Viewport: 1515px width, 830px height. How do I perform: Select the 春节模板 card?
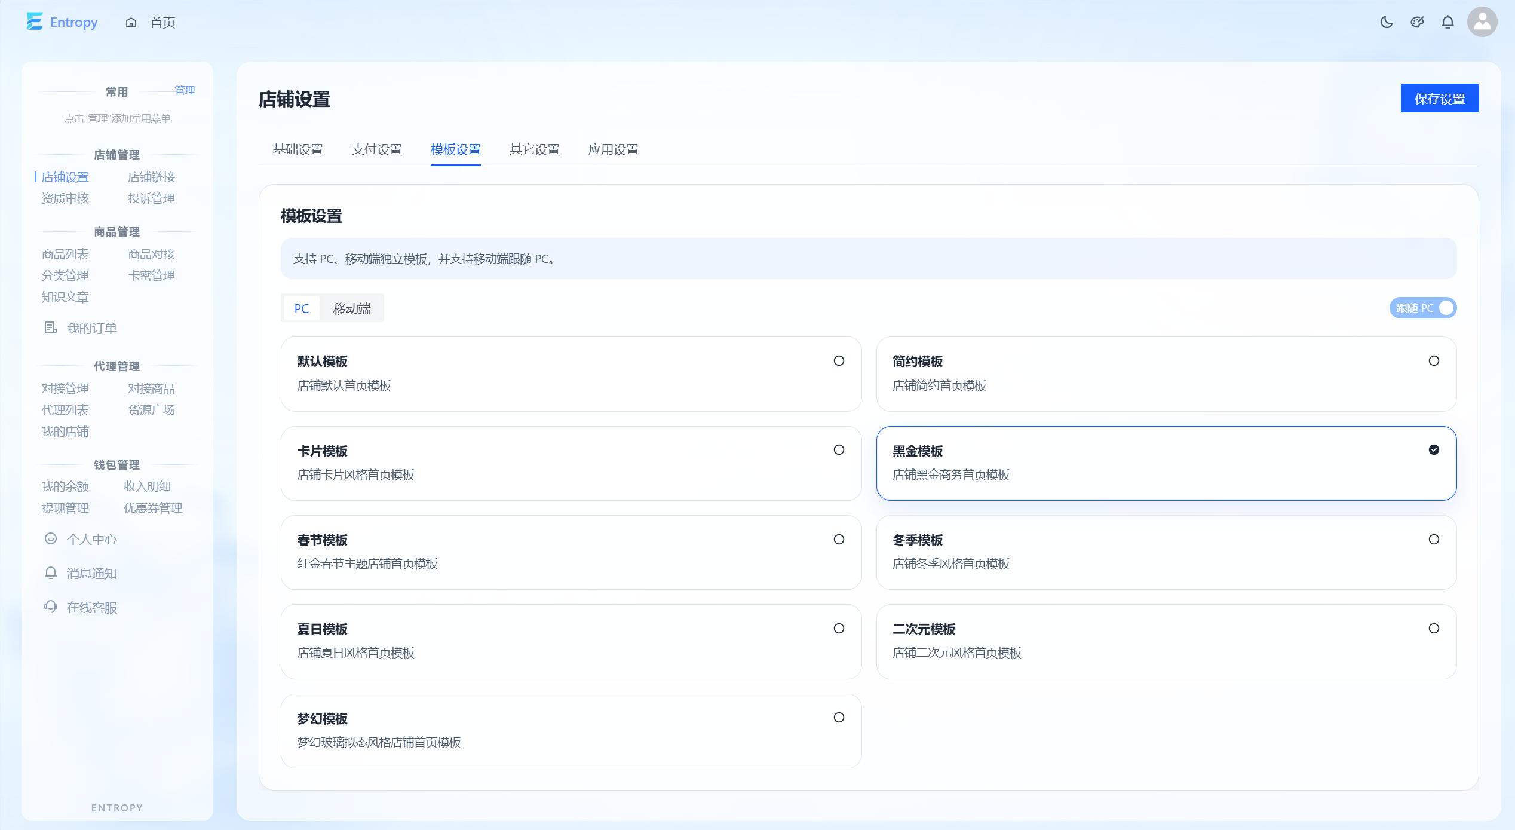[571, 553]
